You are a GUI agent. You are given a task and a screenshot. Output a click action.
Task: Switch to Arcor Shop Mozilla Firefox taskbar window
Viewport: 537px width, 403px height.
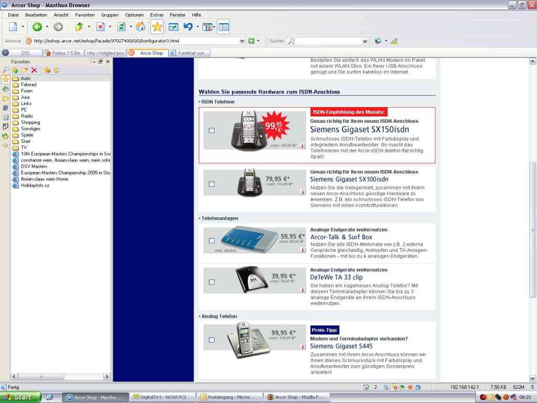[297, 397]
